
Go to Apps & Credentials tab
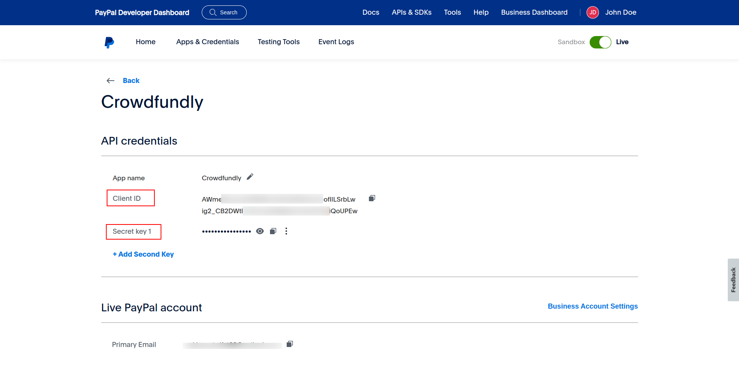coord(208,42)
